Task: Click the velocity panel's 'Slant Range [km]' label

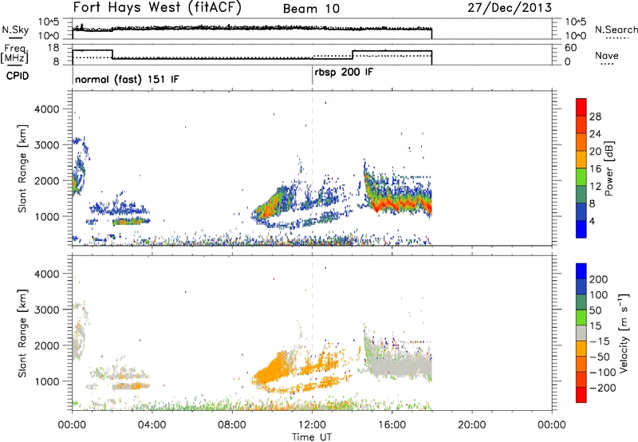Action: click(22, 333)
